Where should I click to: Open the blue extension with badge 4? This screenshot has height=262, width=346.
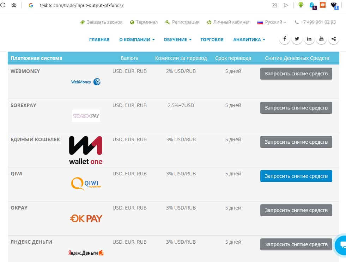(x=313, y=6)
